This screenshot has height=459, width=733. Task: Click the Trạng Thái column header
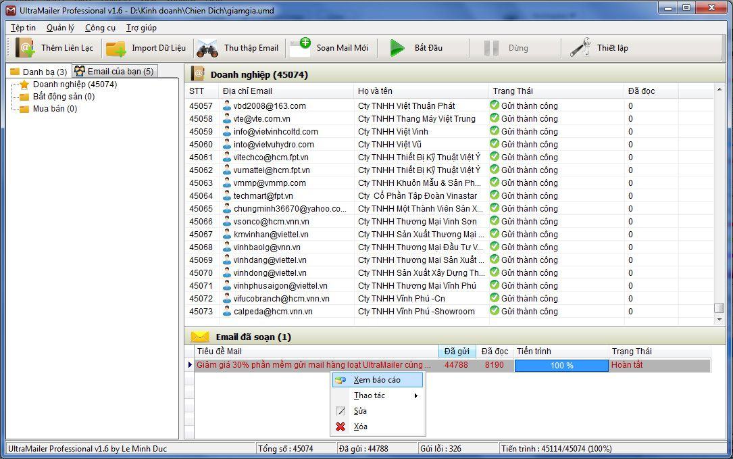[513, 91]
